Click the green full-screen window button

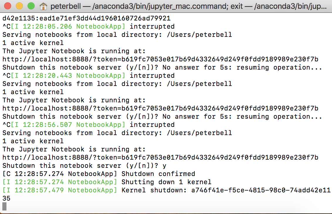click(31, 6)
